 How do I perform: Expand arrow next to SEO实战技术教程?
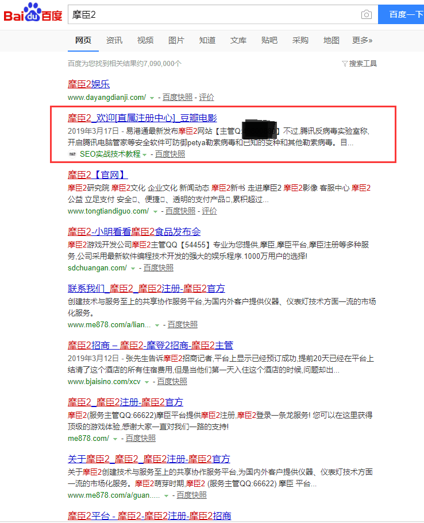coord(145,155)
